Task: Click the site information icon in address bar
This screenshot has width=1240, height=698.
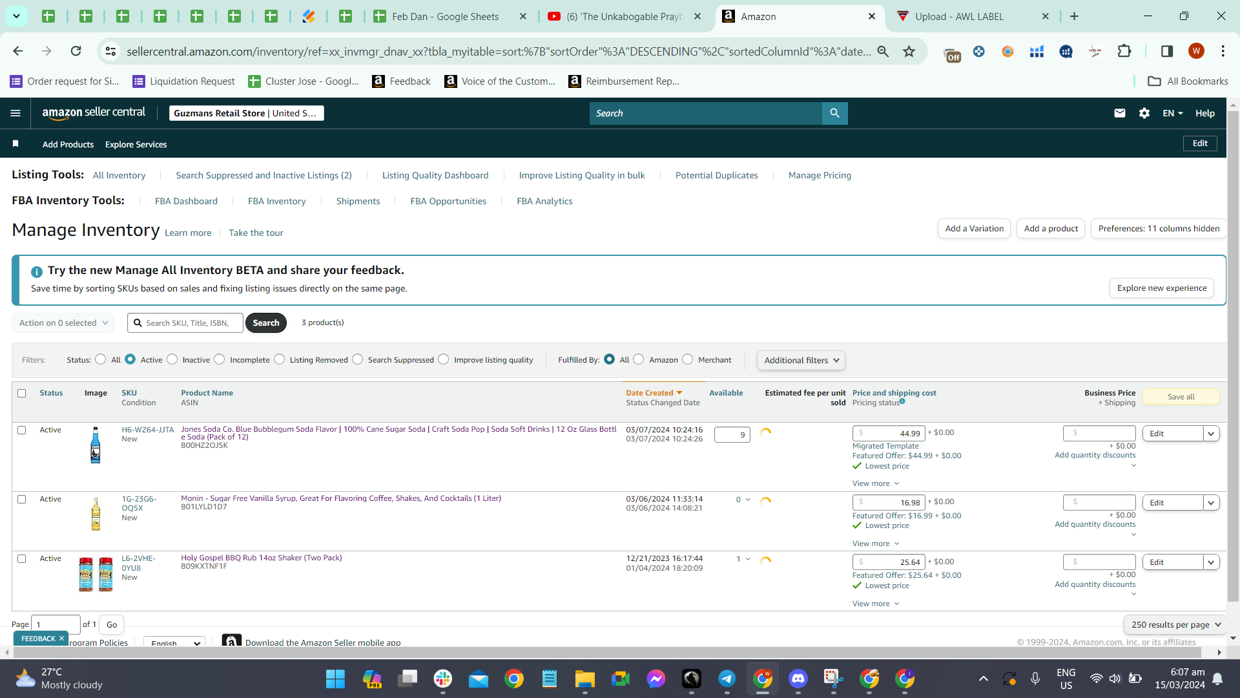Action: coord(110,51)
